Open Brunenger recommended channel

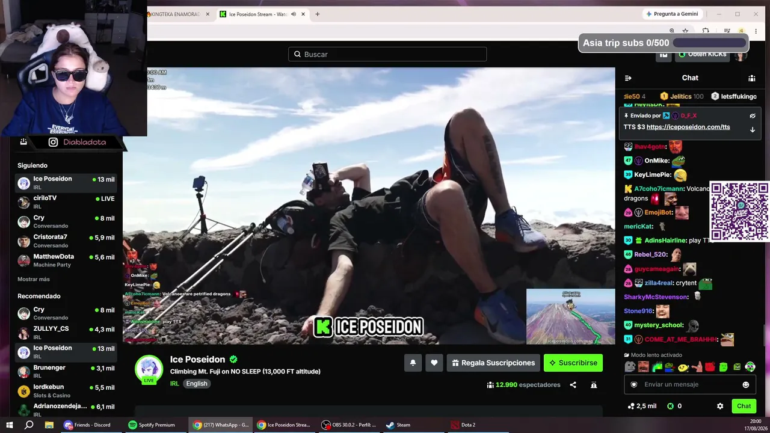click(66, 372)
